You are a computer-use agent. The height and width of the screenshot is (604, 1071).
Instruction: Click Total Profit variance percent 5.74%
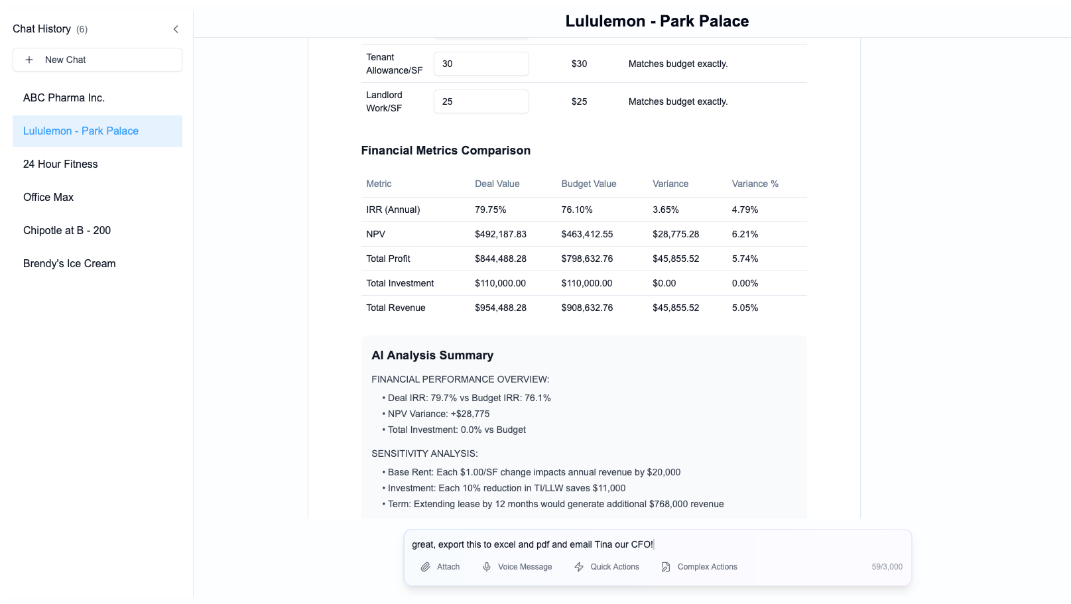coord(745,259)
